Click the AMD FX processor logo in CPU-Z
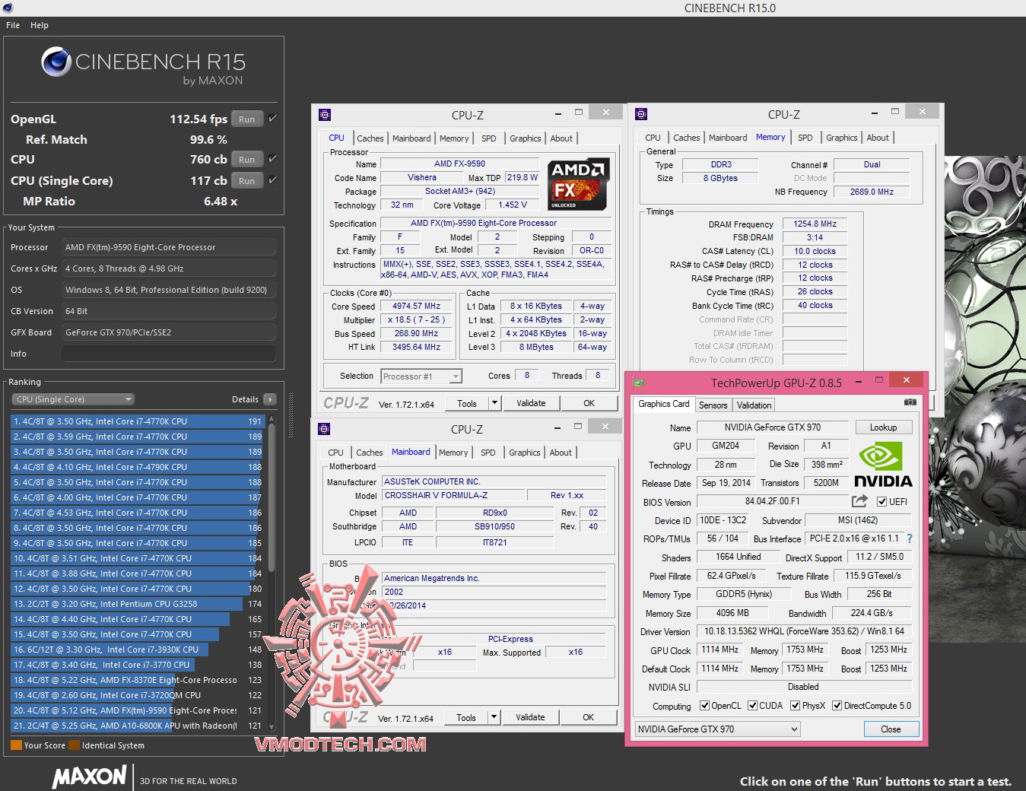The height and width of the screenshot is (791, 1026). click(578, 183)
